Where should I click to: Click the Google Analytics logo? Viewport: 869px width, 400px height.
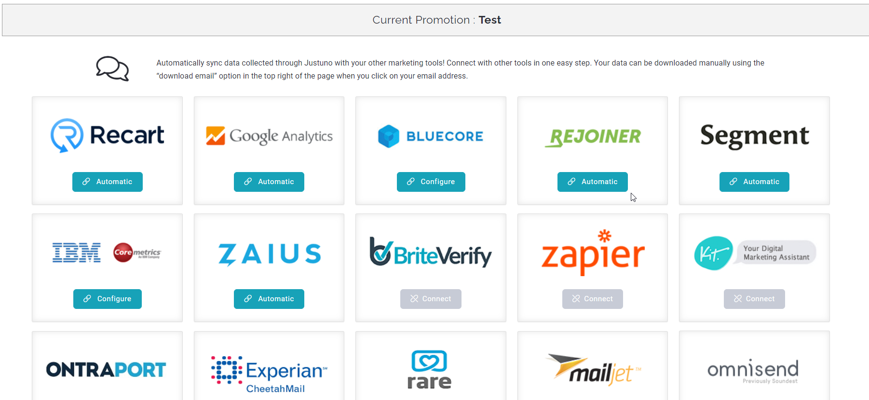click(x=269, y=136)
